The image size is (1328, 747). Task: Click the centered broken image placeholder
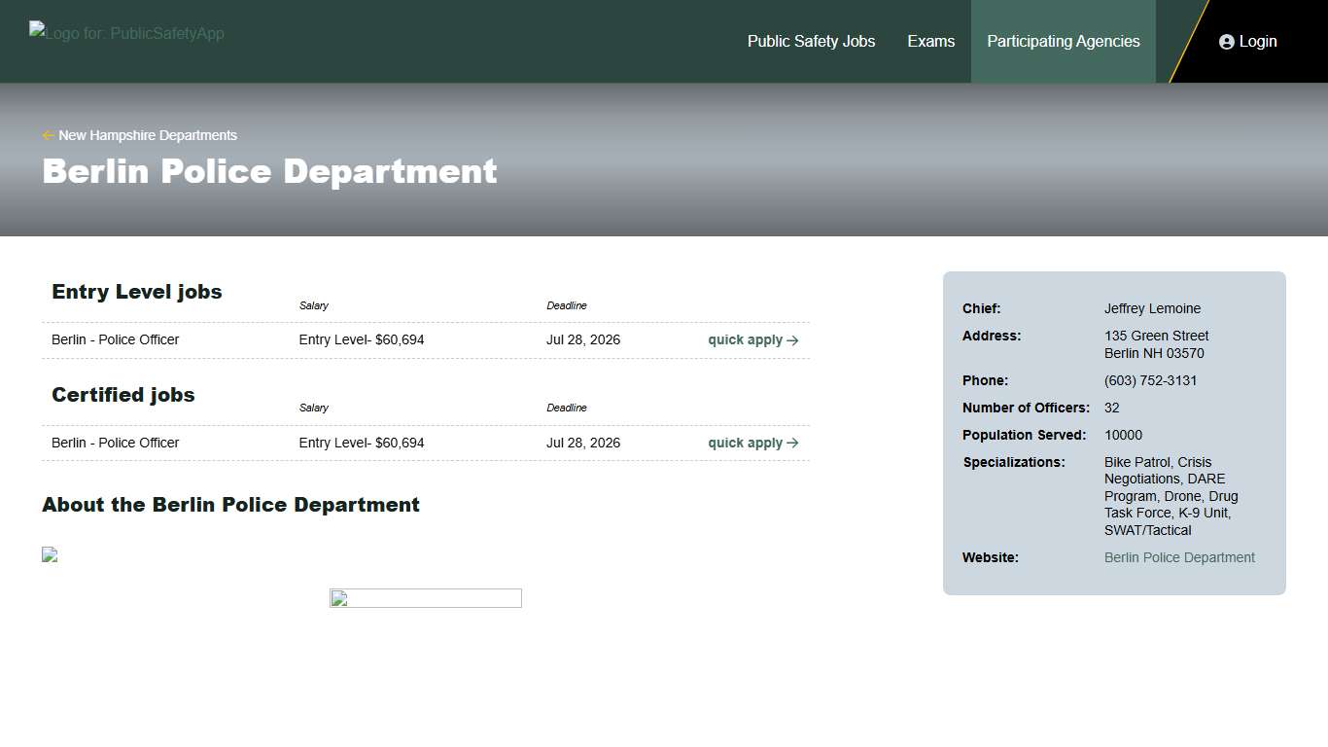tap(425, 597)
